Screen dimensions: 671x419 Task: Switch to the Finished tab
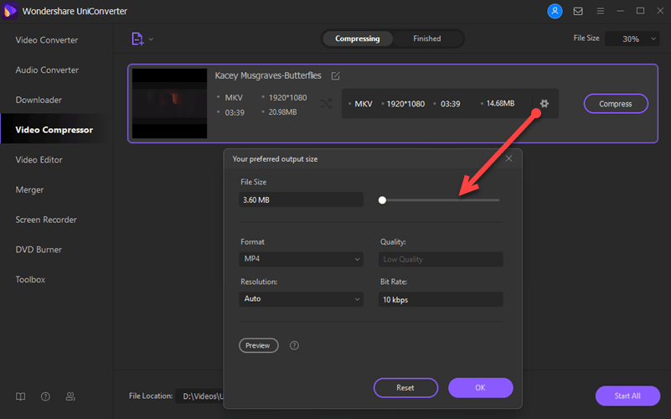click(x=426, y=39)
